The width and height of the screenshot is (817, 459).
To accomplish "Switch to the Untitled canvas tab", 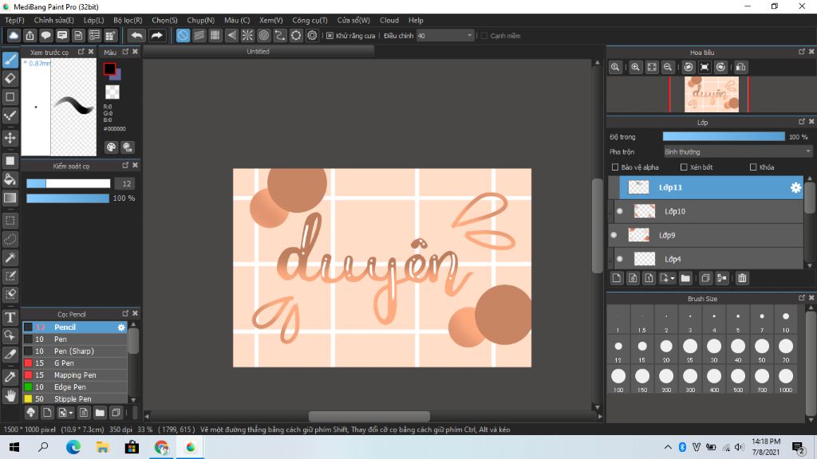I will click(x=259, y=52).
